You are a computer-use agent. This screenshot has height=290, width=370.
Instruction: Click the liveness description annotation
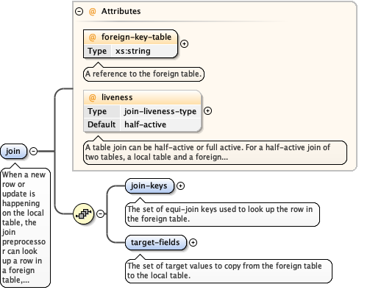click(x=215, y=152)
